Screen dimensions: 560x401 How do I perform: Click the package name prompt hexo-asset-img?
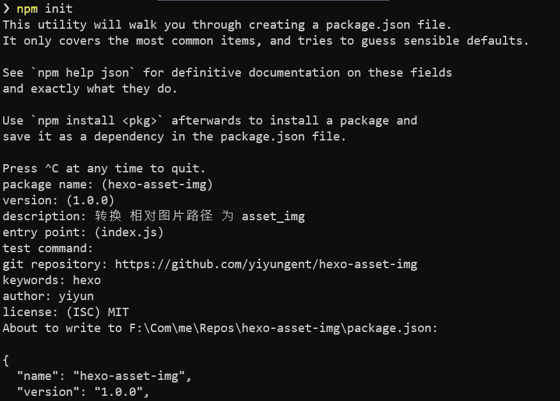pos(157,185)
